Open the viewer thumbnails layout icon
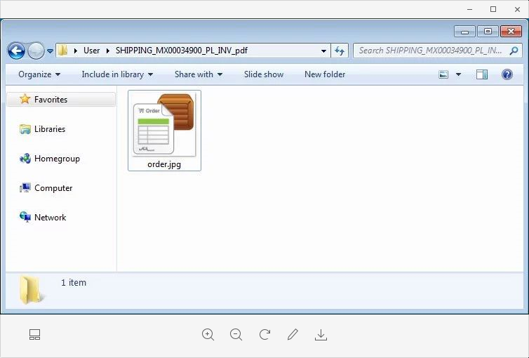529x358 pixels. 35,335
